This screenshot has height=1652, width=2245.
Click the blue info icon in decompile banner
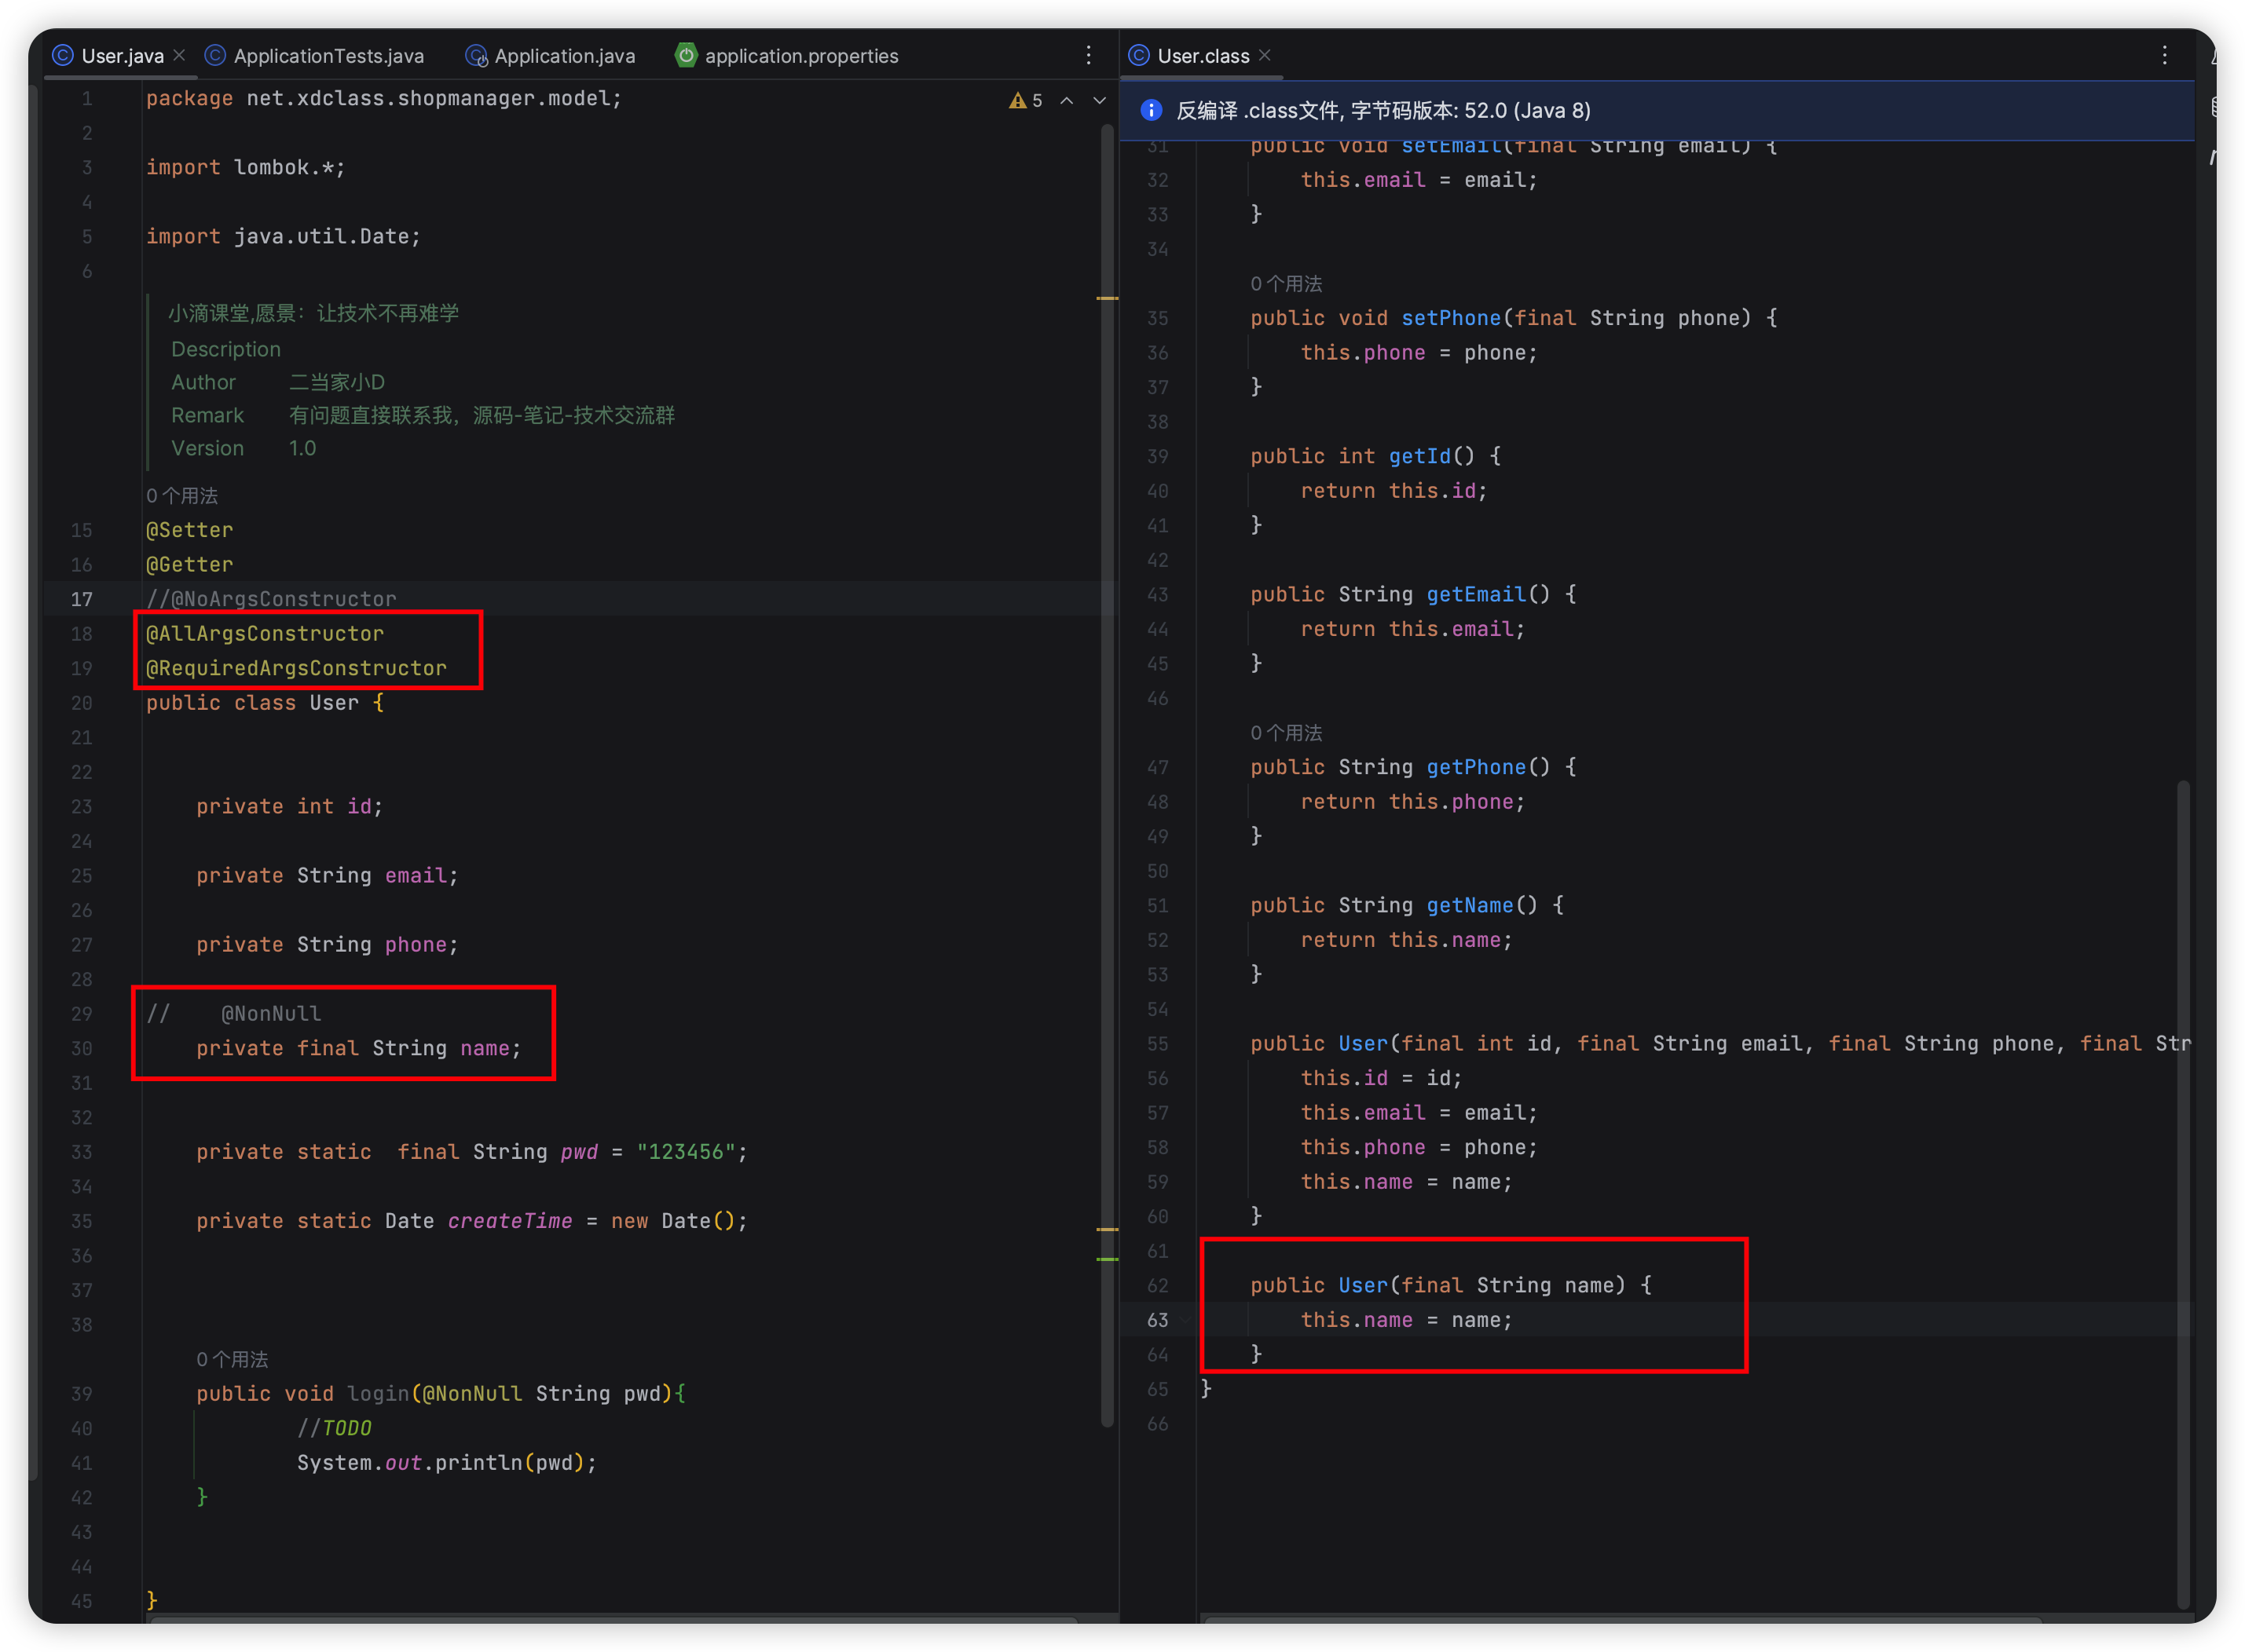[x=1152, y=110]
